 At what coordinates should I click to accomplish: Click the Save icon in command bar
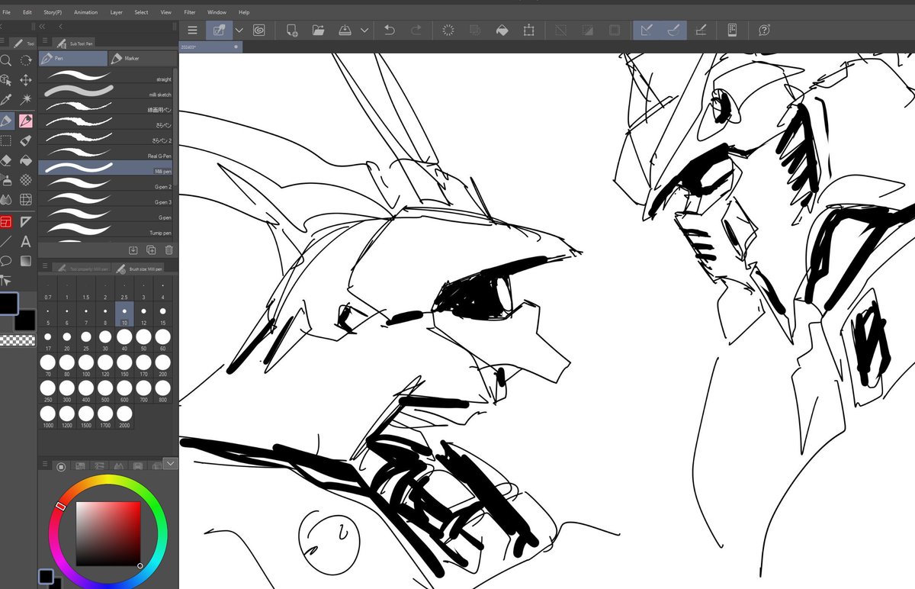click(x=345, y=30)
